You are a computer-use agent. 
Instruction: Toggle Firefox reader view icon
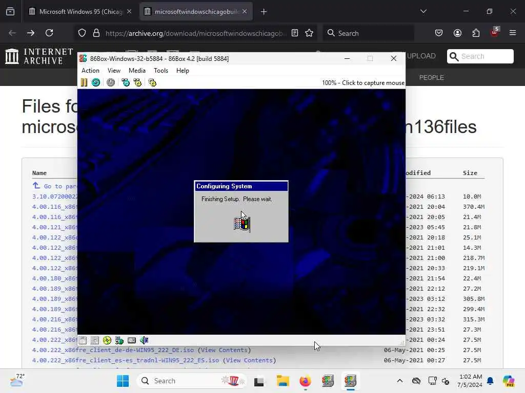pyautogui.click(x=295, y=33)
